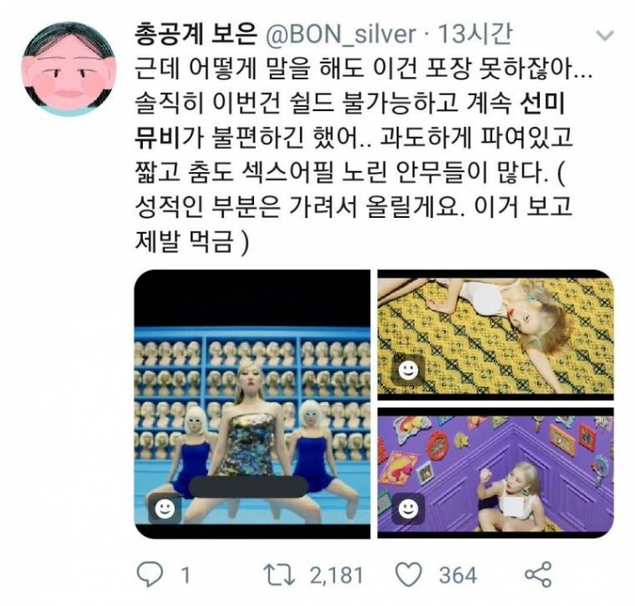635x606 pixels.
Task: View the 2,181 retweets count
Action: 336,575
